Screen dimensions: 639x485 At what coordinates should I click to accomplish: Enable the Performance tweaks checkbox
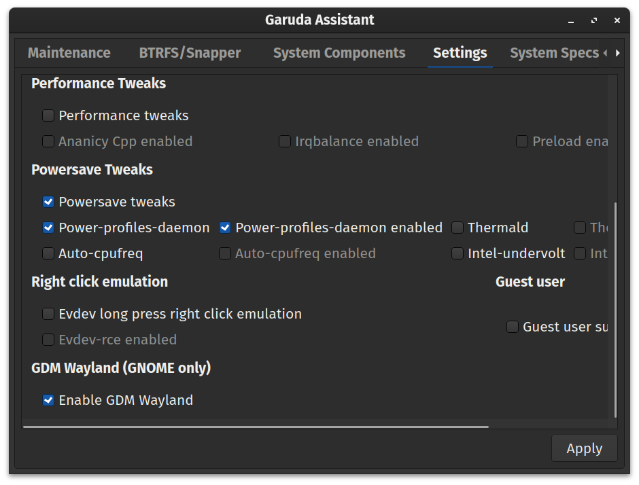[48, 115]
